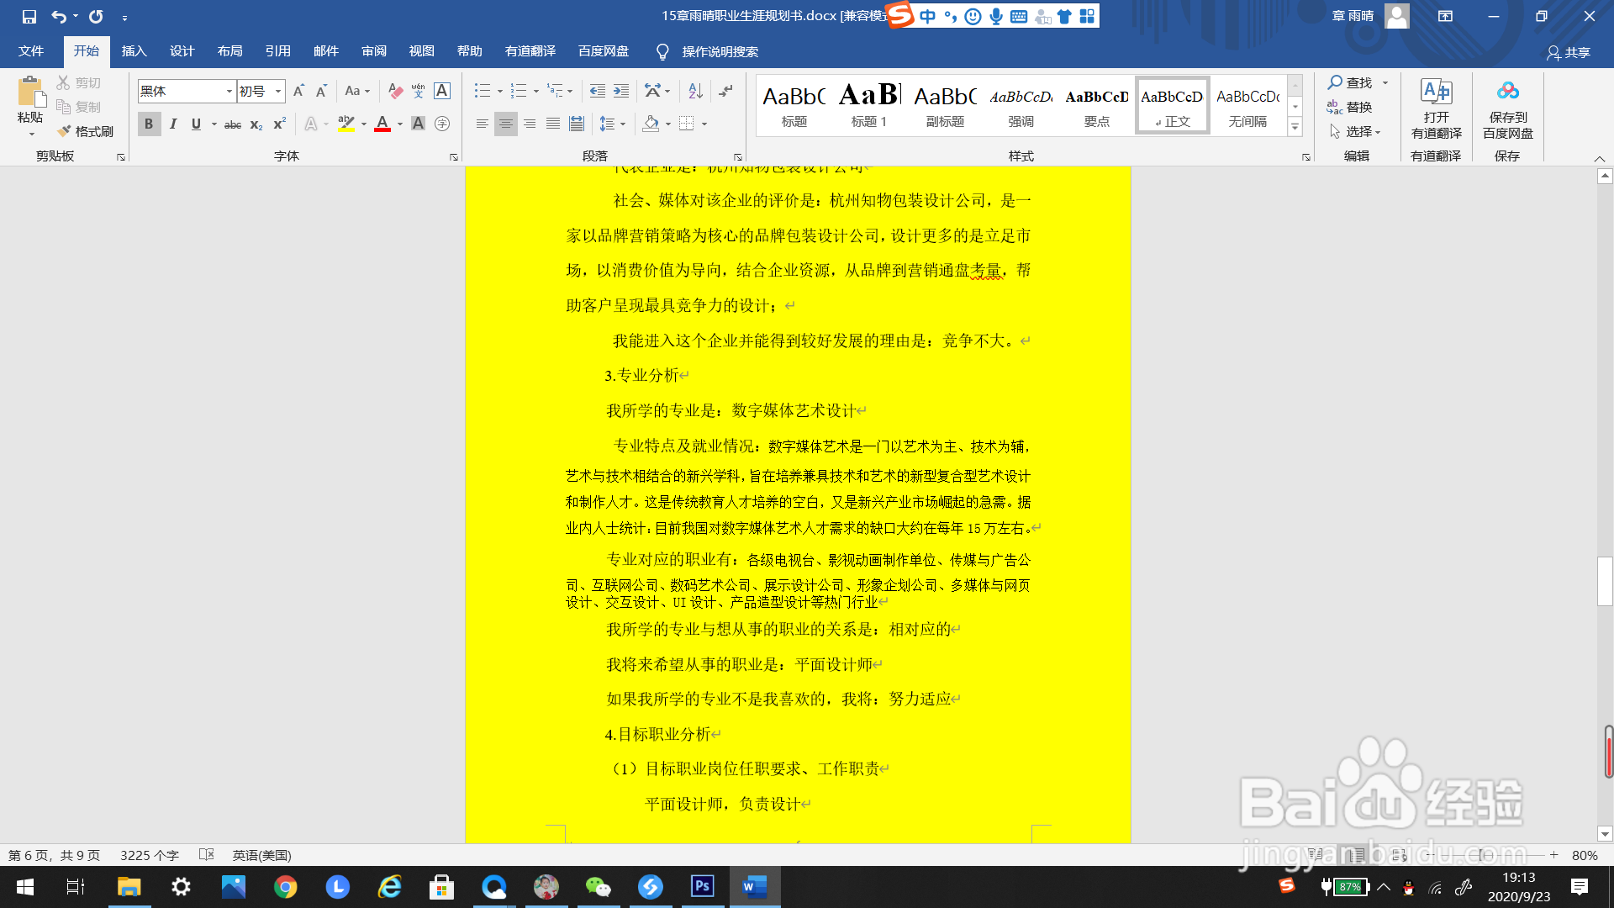Switch to the References (引用) tab
The width and height of the screenshot is (1614, 908).
coord(277,51)
